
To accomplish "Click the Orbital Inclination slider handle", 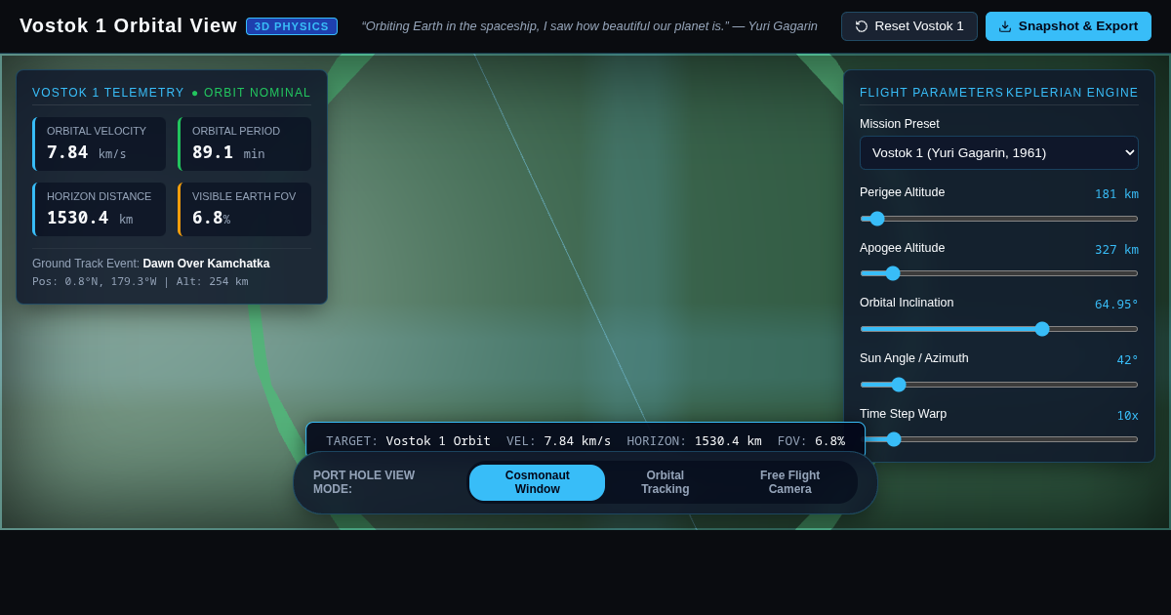I will tap(1042, 329).
